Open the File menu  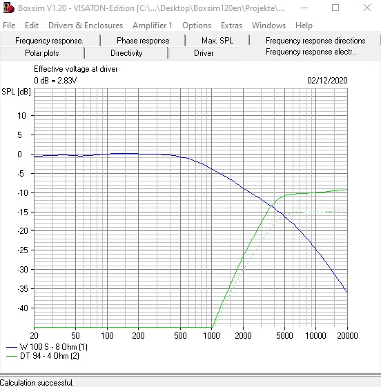pyautogui.click(x=9, y=26)
